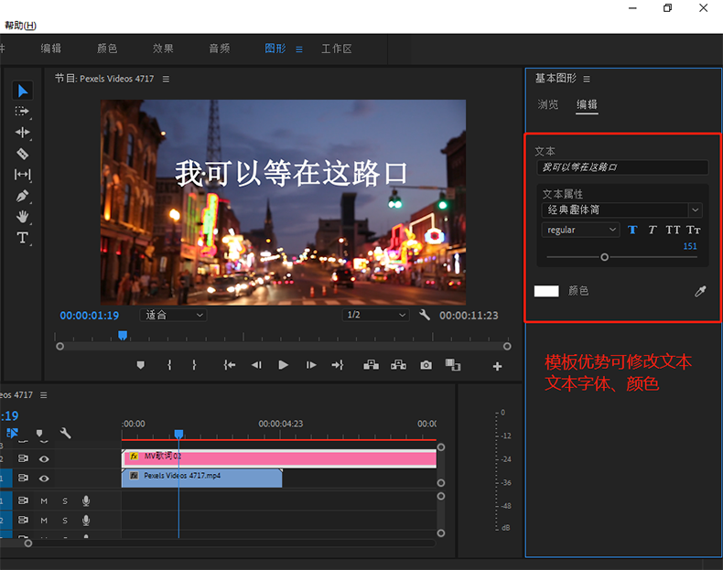Viewport: 723px width, 570px height.
Task: Open program monitor wrench settings
Action: [x=425, y=315]
